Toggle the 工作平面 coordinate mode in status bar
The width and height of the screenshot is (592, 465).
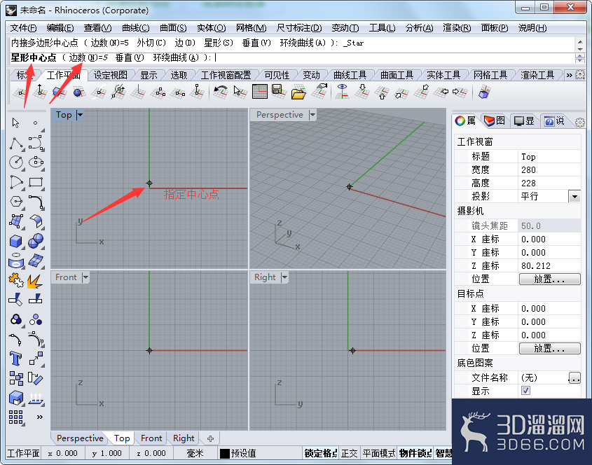(23, 453)
